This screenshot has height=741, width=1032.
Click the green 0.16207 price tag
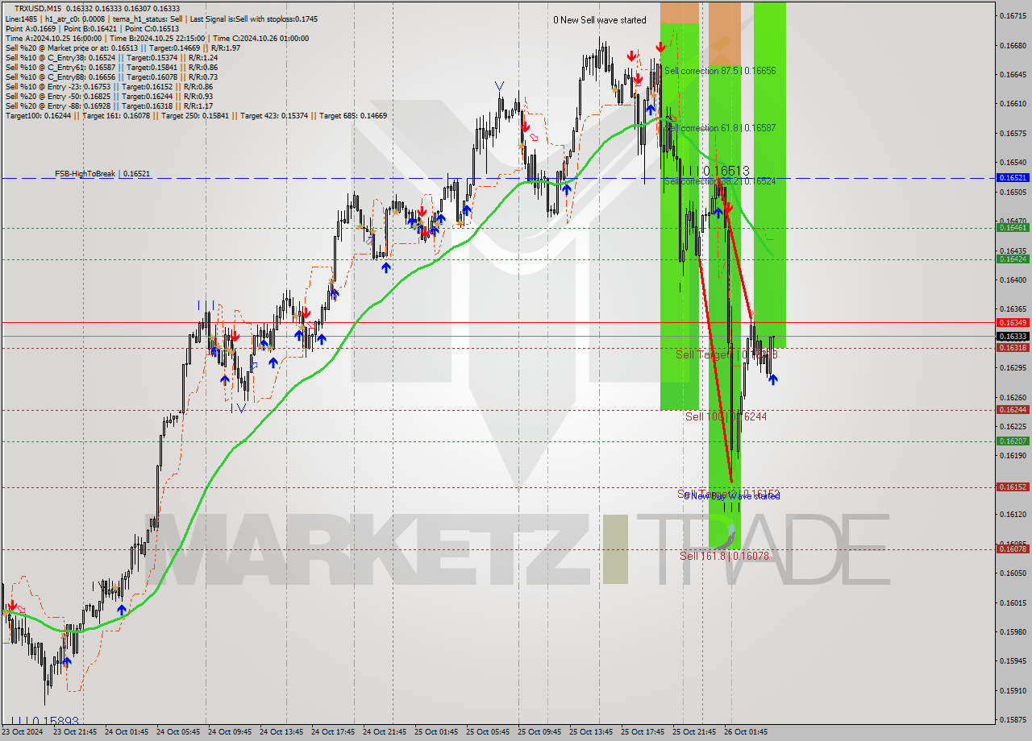point(1013,441)
